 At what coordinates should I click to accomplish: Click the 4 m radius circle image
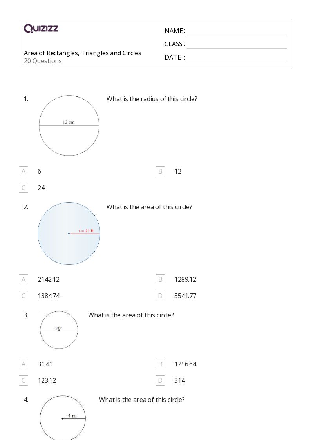63,418
